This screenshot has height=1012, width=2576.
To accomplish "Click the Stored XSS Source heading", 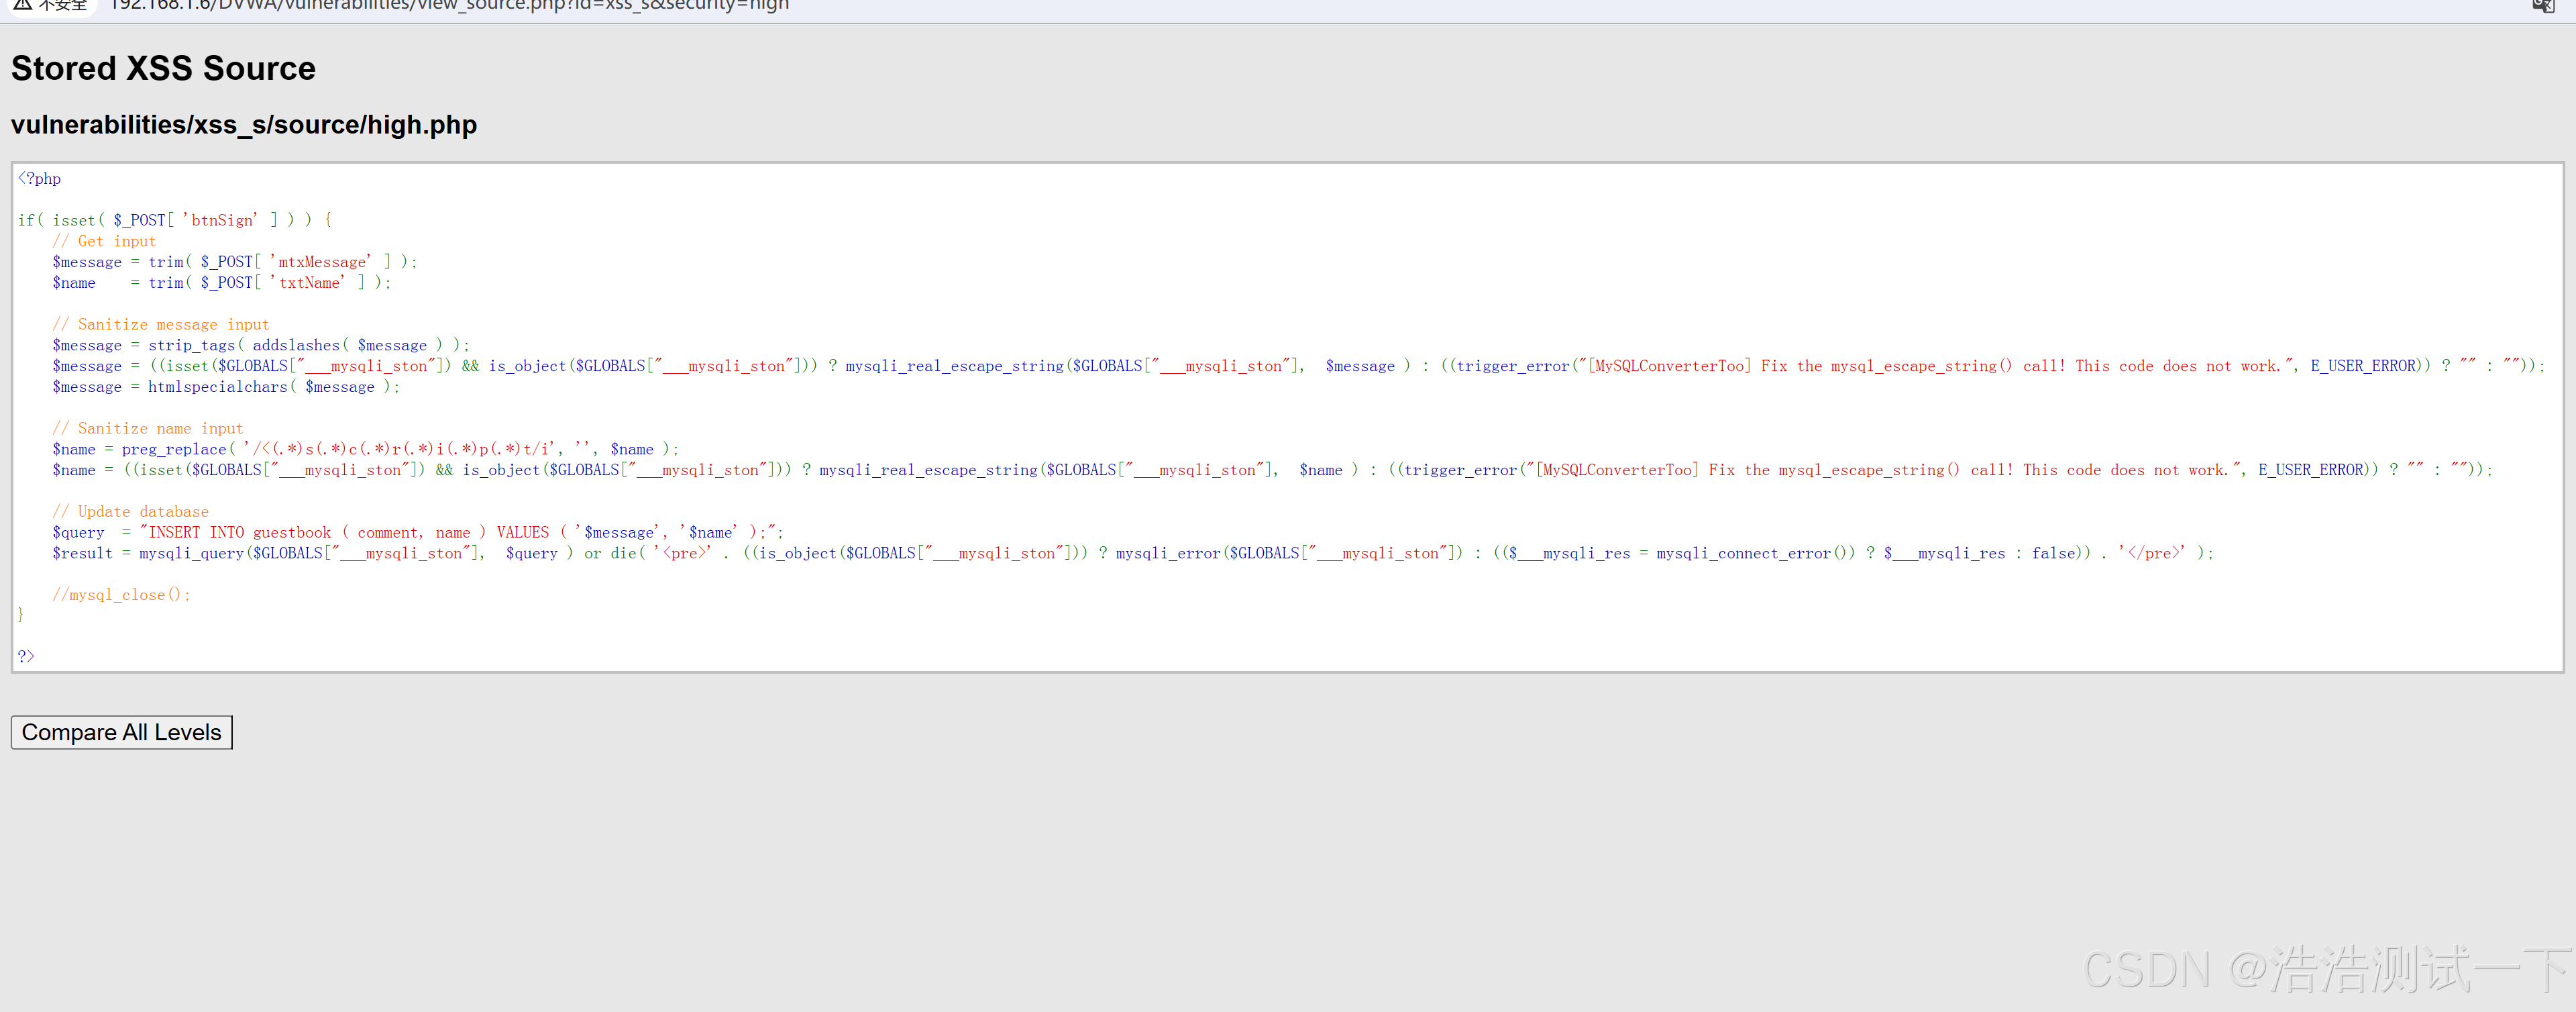I will click(x=163, y=68).
